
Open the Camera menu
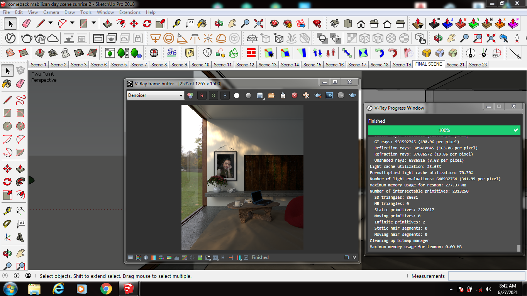coord(51,12)
